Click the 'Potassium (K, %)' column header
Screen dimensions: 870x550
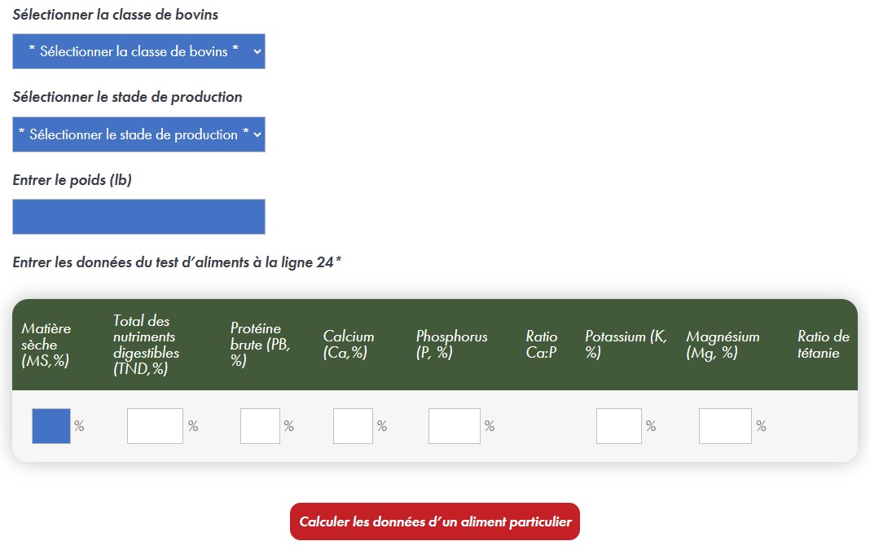[x=625, y=345]
